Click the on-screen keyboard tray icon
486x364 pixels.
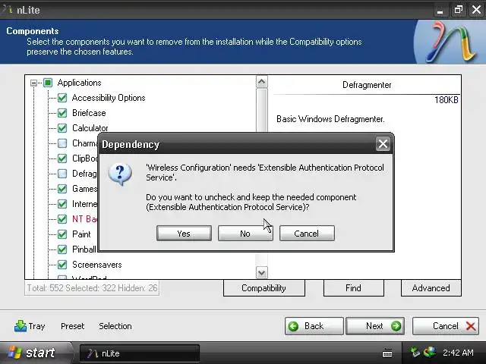point(387,353)
